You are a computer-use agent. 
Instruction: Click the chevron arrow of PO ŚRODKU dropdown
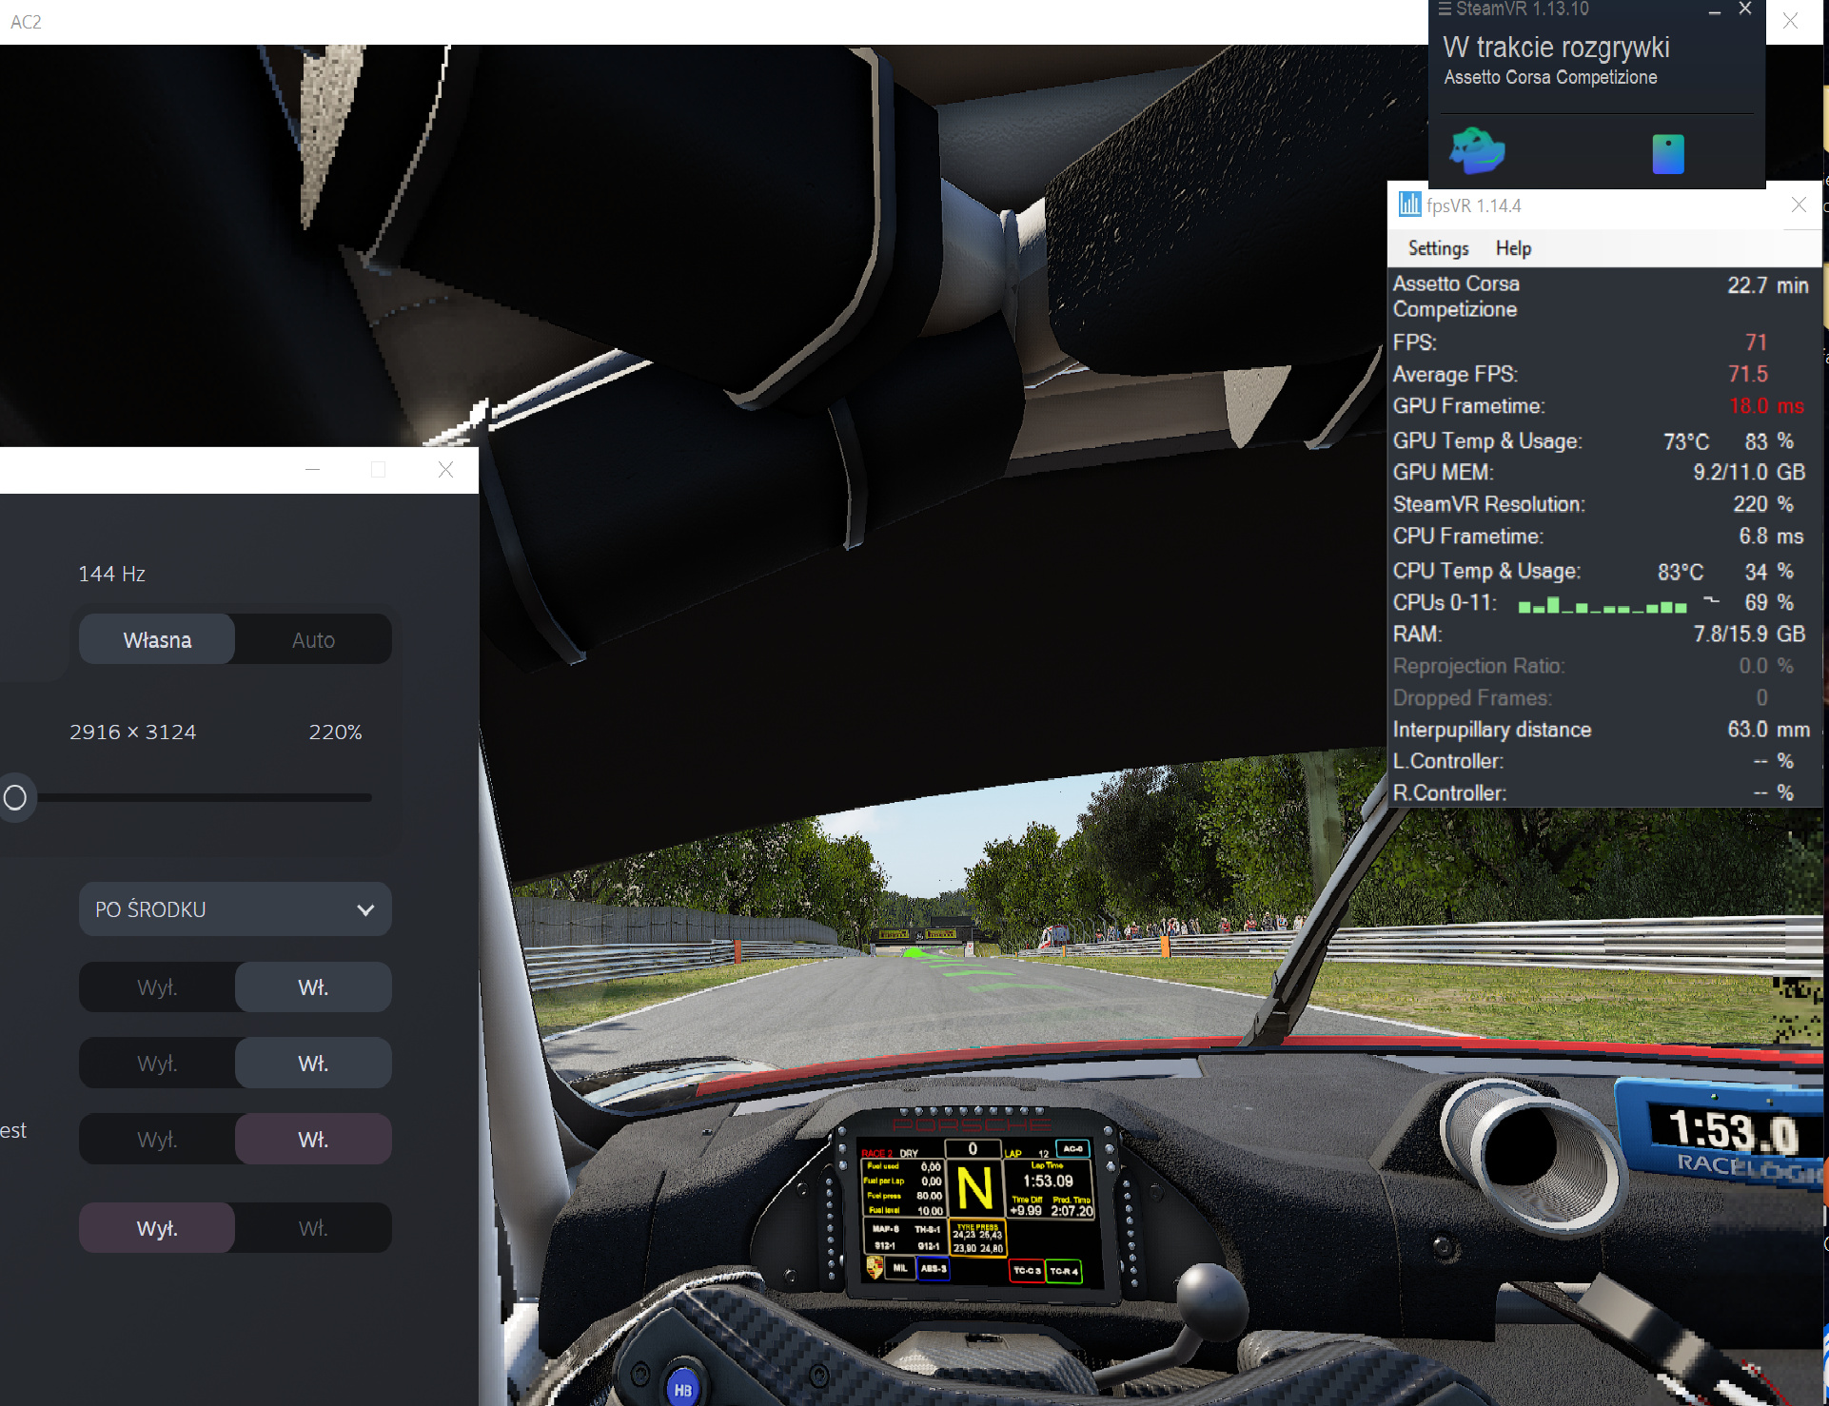[x=365, y=910]
